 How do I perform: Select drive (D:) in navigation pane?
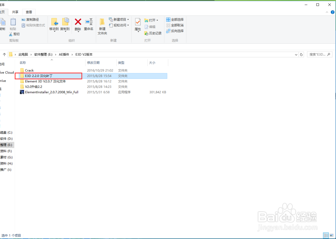[x=6, y=139]
